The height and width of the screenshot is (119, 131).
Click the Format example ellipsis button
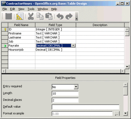coord(117,114)
